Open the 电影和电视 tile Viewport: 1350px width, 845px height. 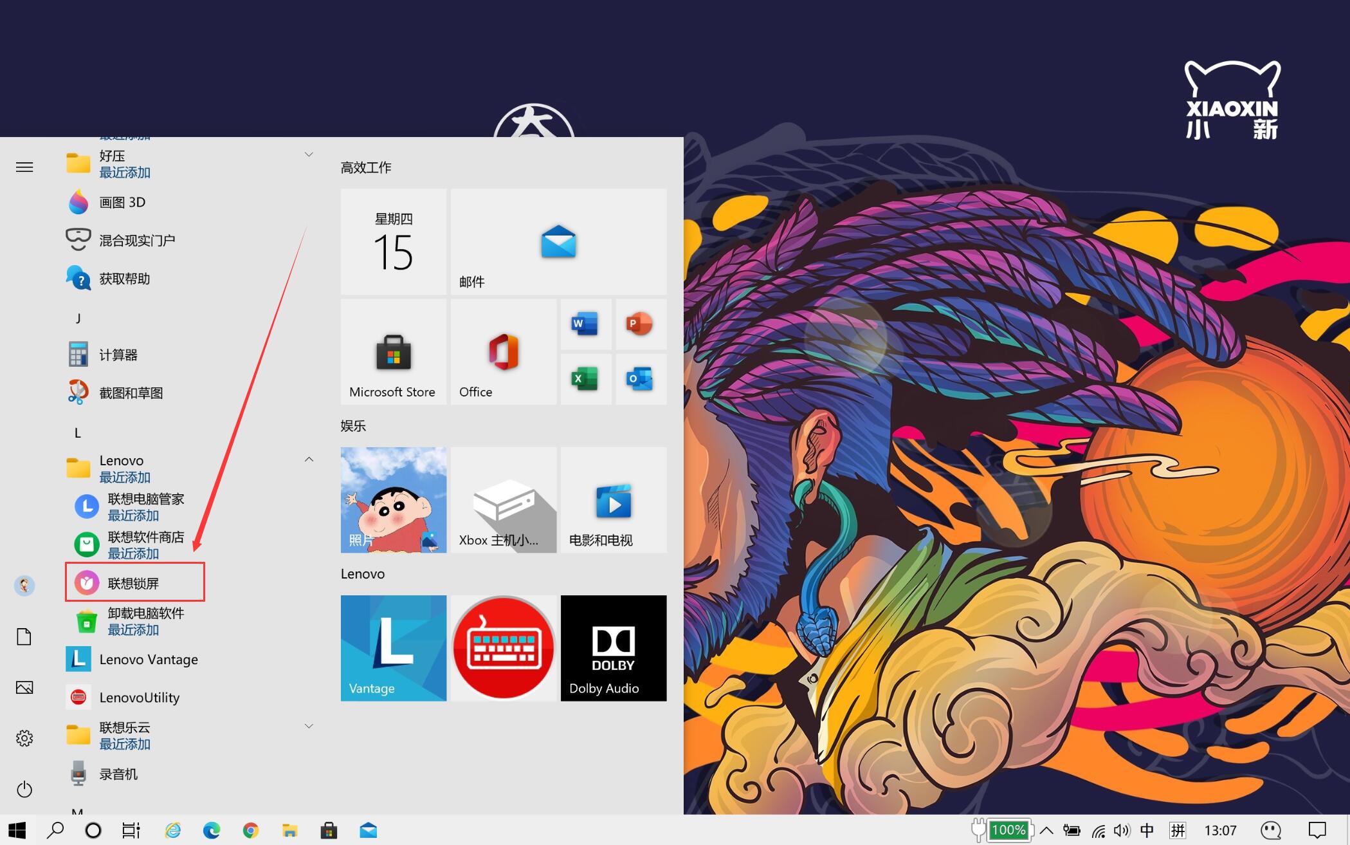point(614,500)
